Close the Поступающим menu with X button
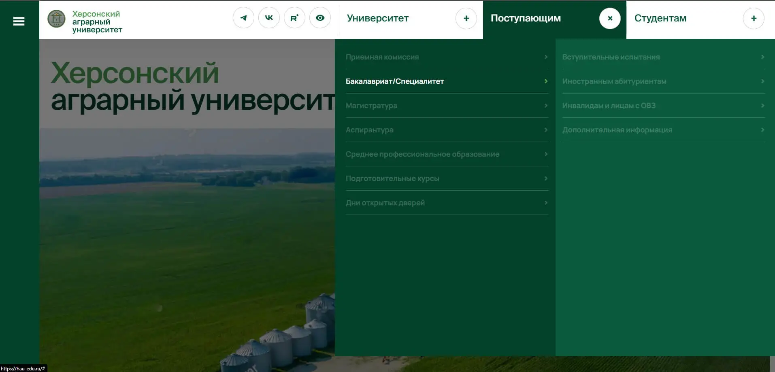 point(610,18)
